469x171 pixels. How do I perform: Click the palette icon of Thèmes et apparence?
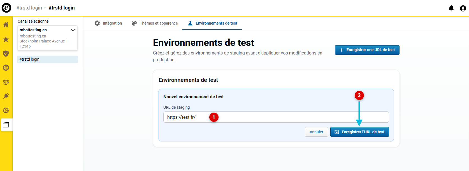point(134,23)
